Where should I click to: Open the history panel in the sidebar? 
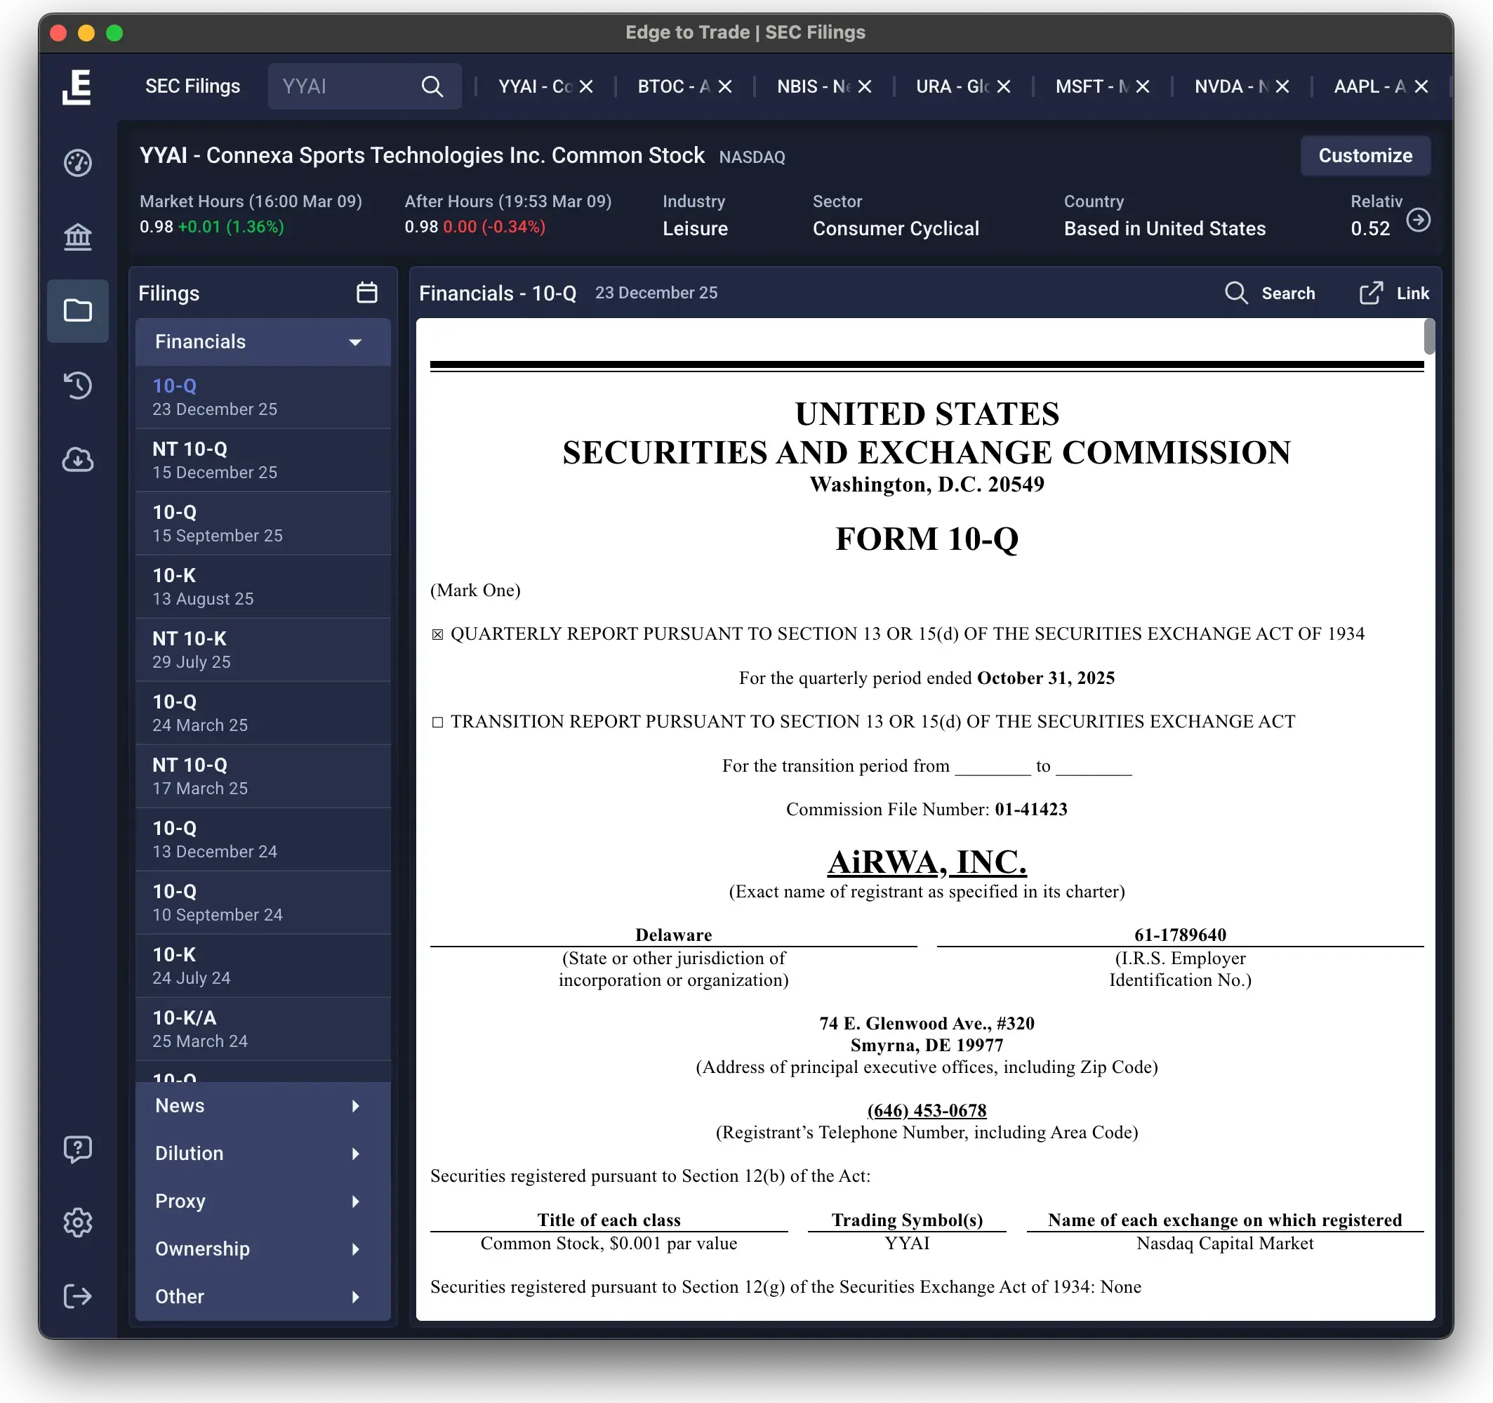click(x=78, y=386)
